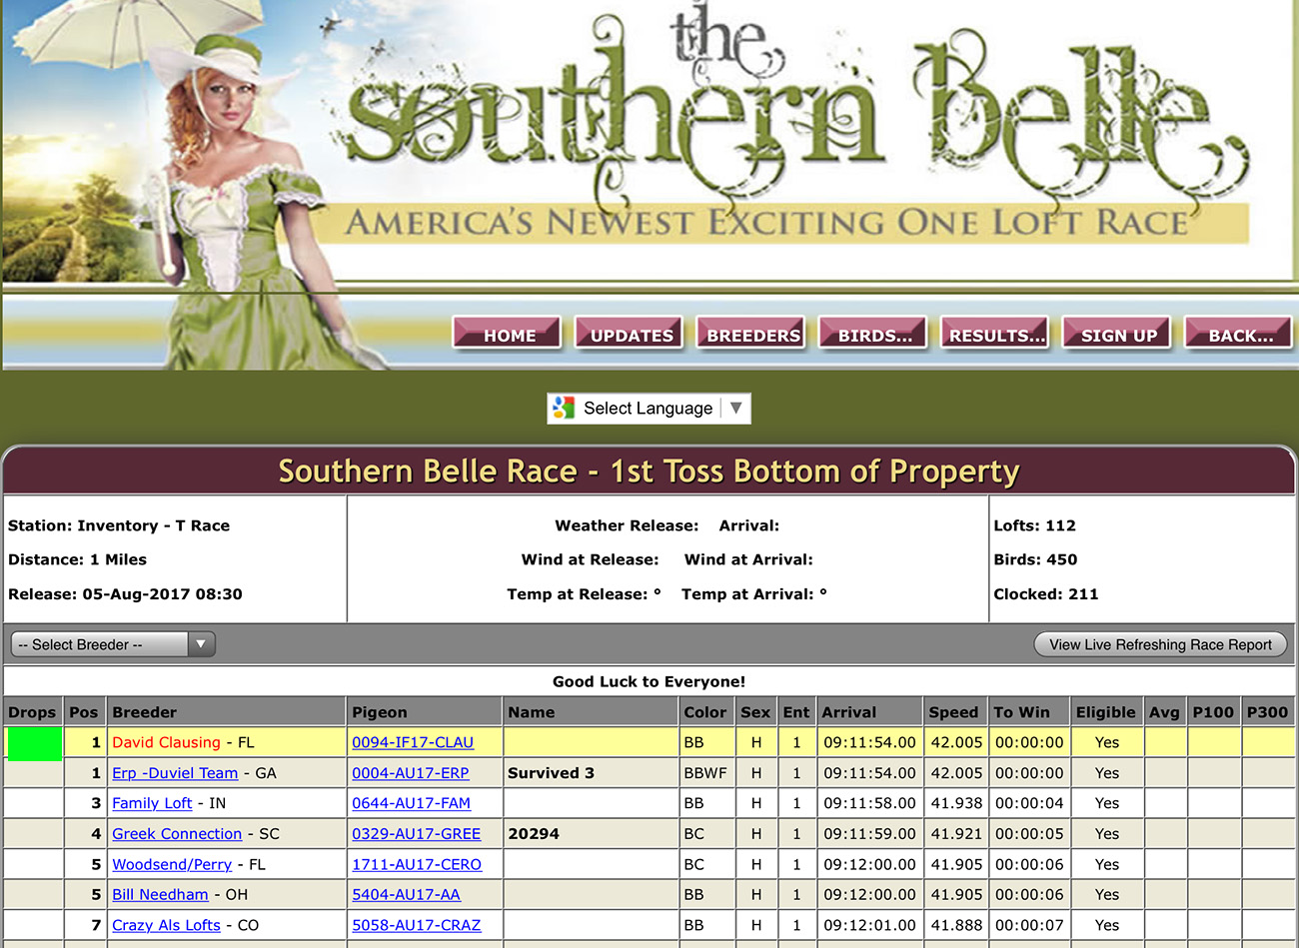1299x948 pixels.
Task: Click speed value 41.938
Action: (x=956, y=803)
